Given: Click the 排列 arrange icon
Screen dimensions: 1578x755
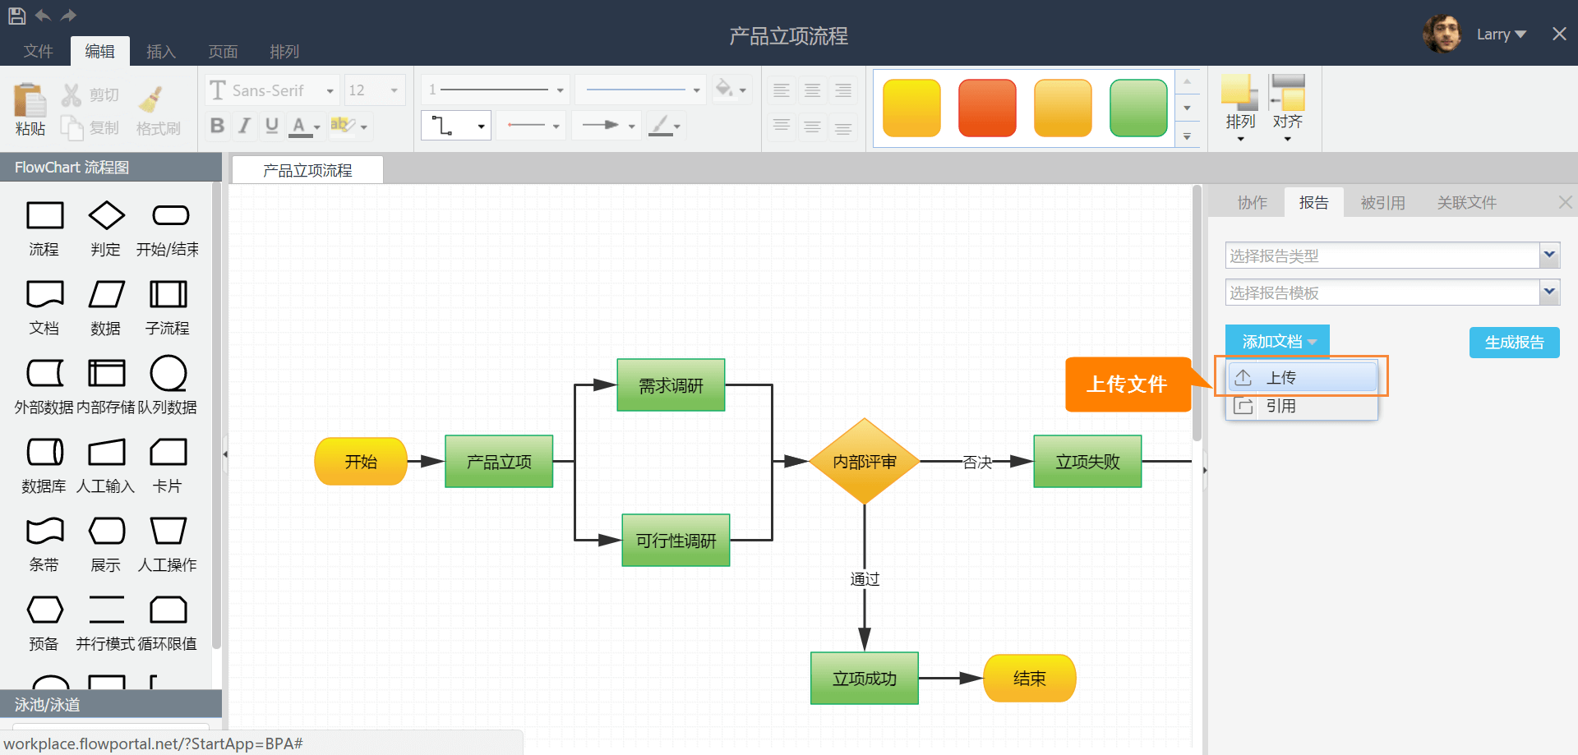Looking at the screenshot, I should [1239, 93].
